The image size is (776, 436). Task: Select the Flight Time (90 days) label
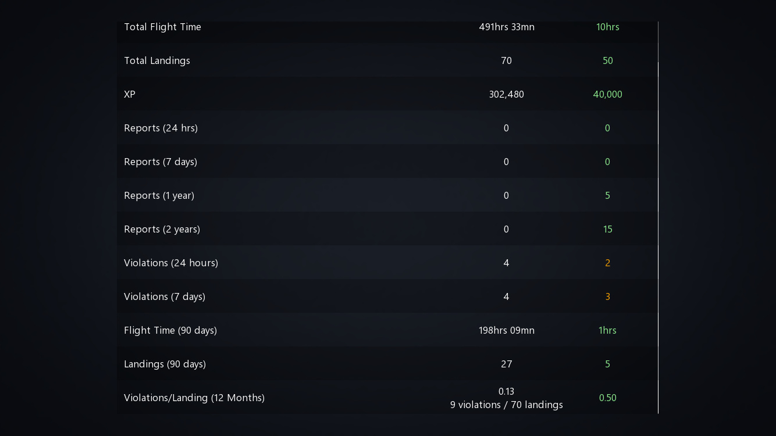170,330
